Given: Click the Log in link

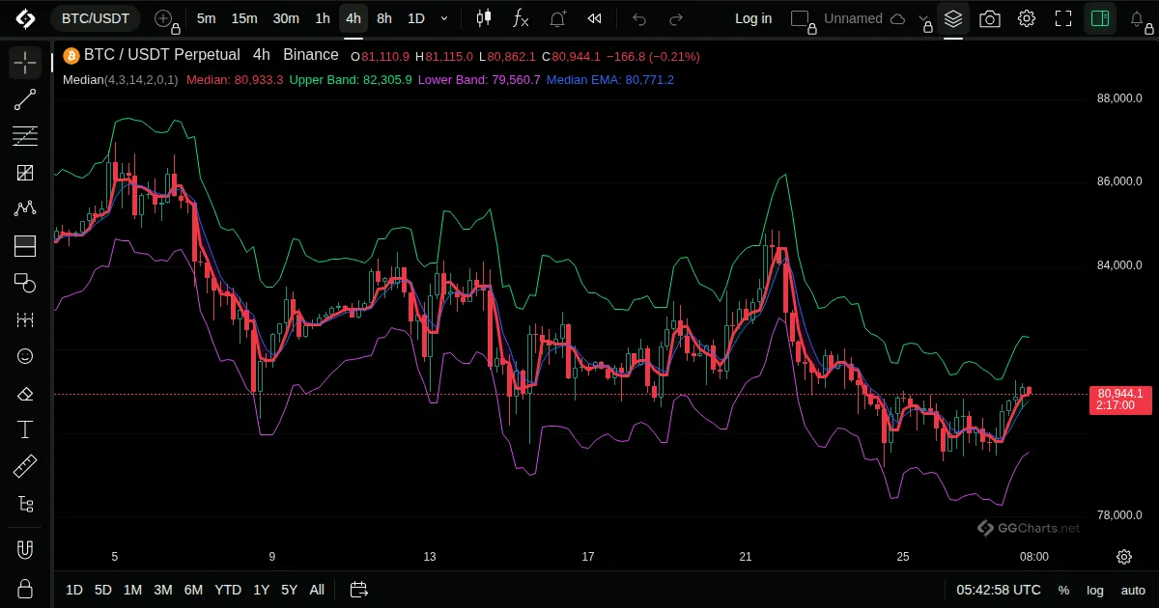Looking at the screenshot, I should 753,18.
